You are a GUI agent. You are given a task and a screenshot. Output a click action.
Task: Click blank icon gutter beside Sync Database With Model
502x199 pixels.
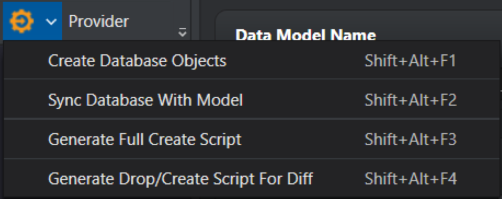[x=25, y=100]
